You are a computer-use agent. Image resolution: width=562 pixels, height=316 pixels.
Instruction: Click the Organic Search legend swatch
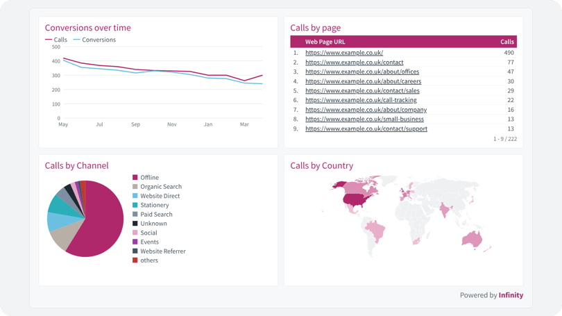[135, 187]
